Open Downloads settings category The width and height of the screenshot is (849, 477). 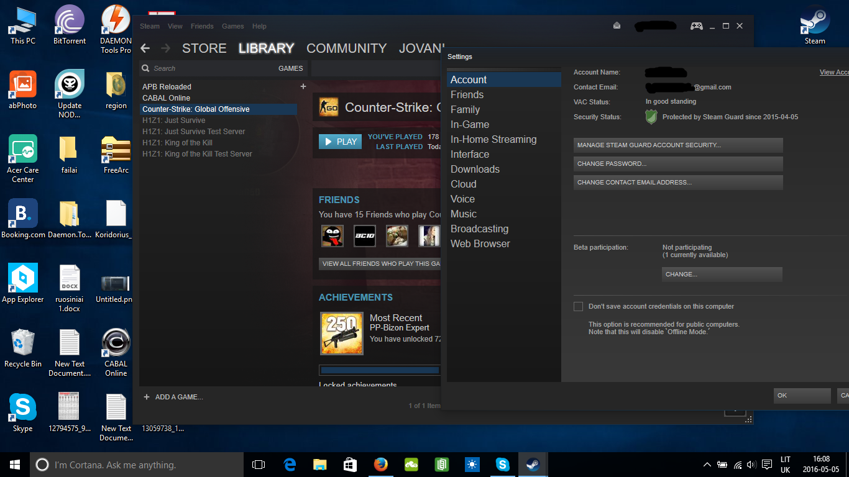coord(504,169)
